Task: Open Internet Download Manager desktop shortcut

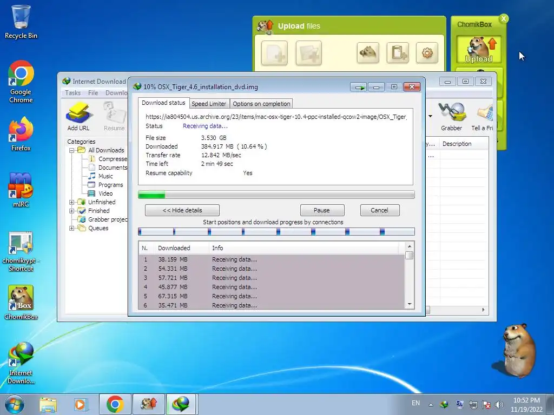Action: 21,363
